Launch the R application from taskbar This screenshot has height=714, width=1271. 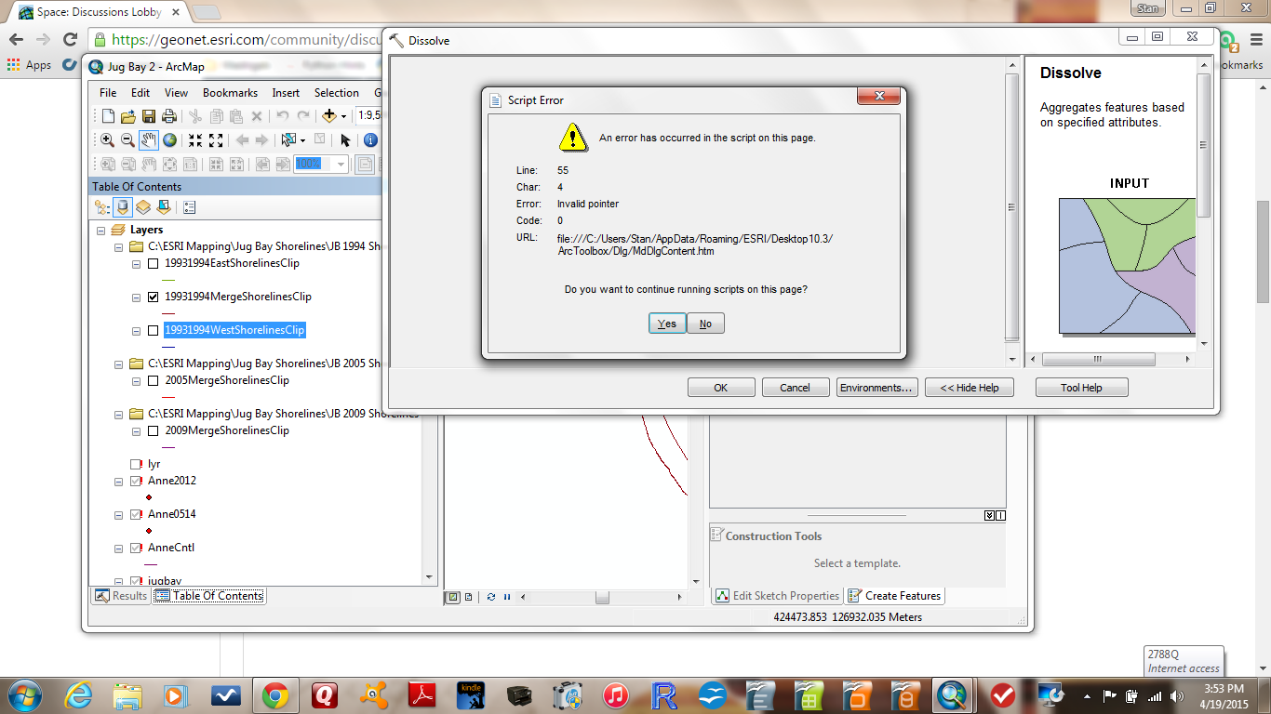point(664,695)
